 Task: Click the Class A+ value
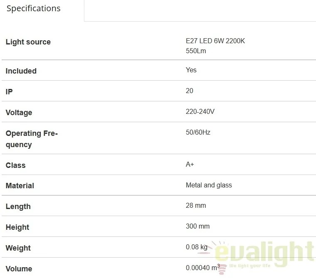coord(190,165)
